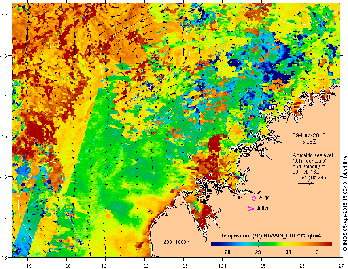Click latitude axis label '-18'
348x269 pixels.
click(4, 257)
